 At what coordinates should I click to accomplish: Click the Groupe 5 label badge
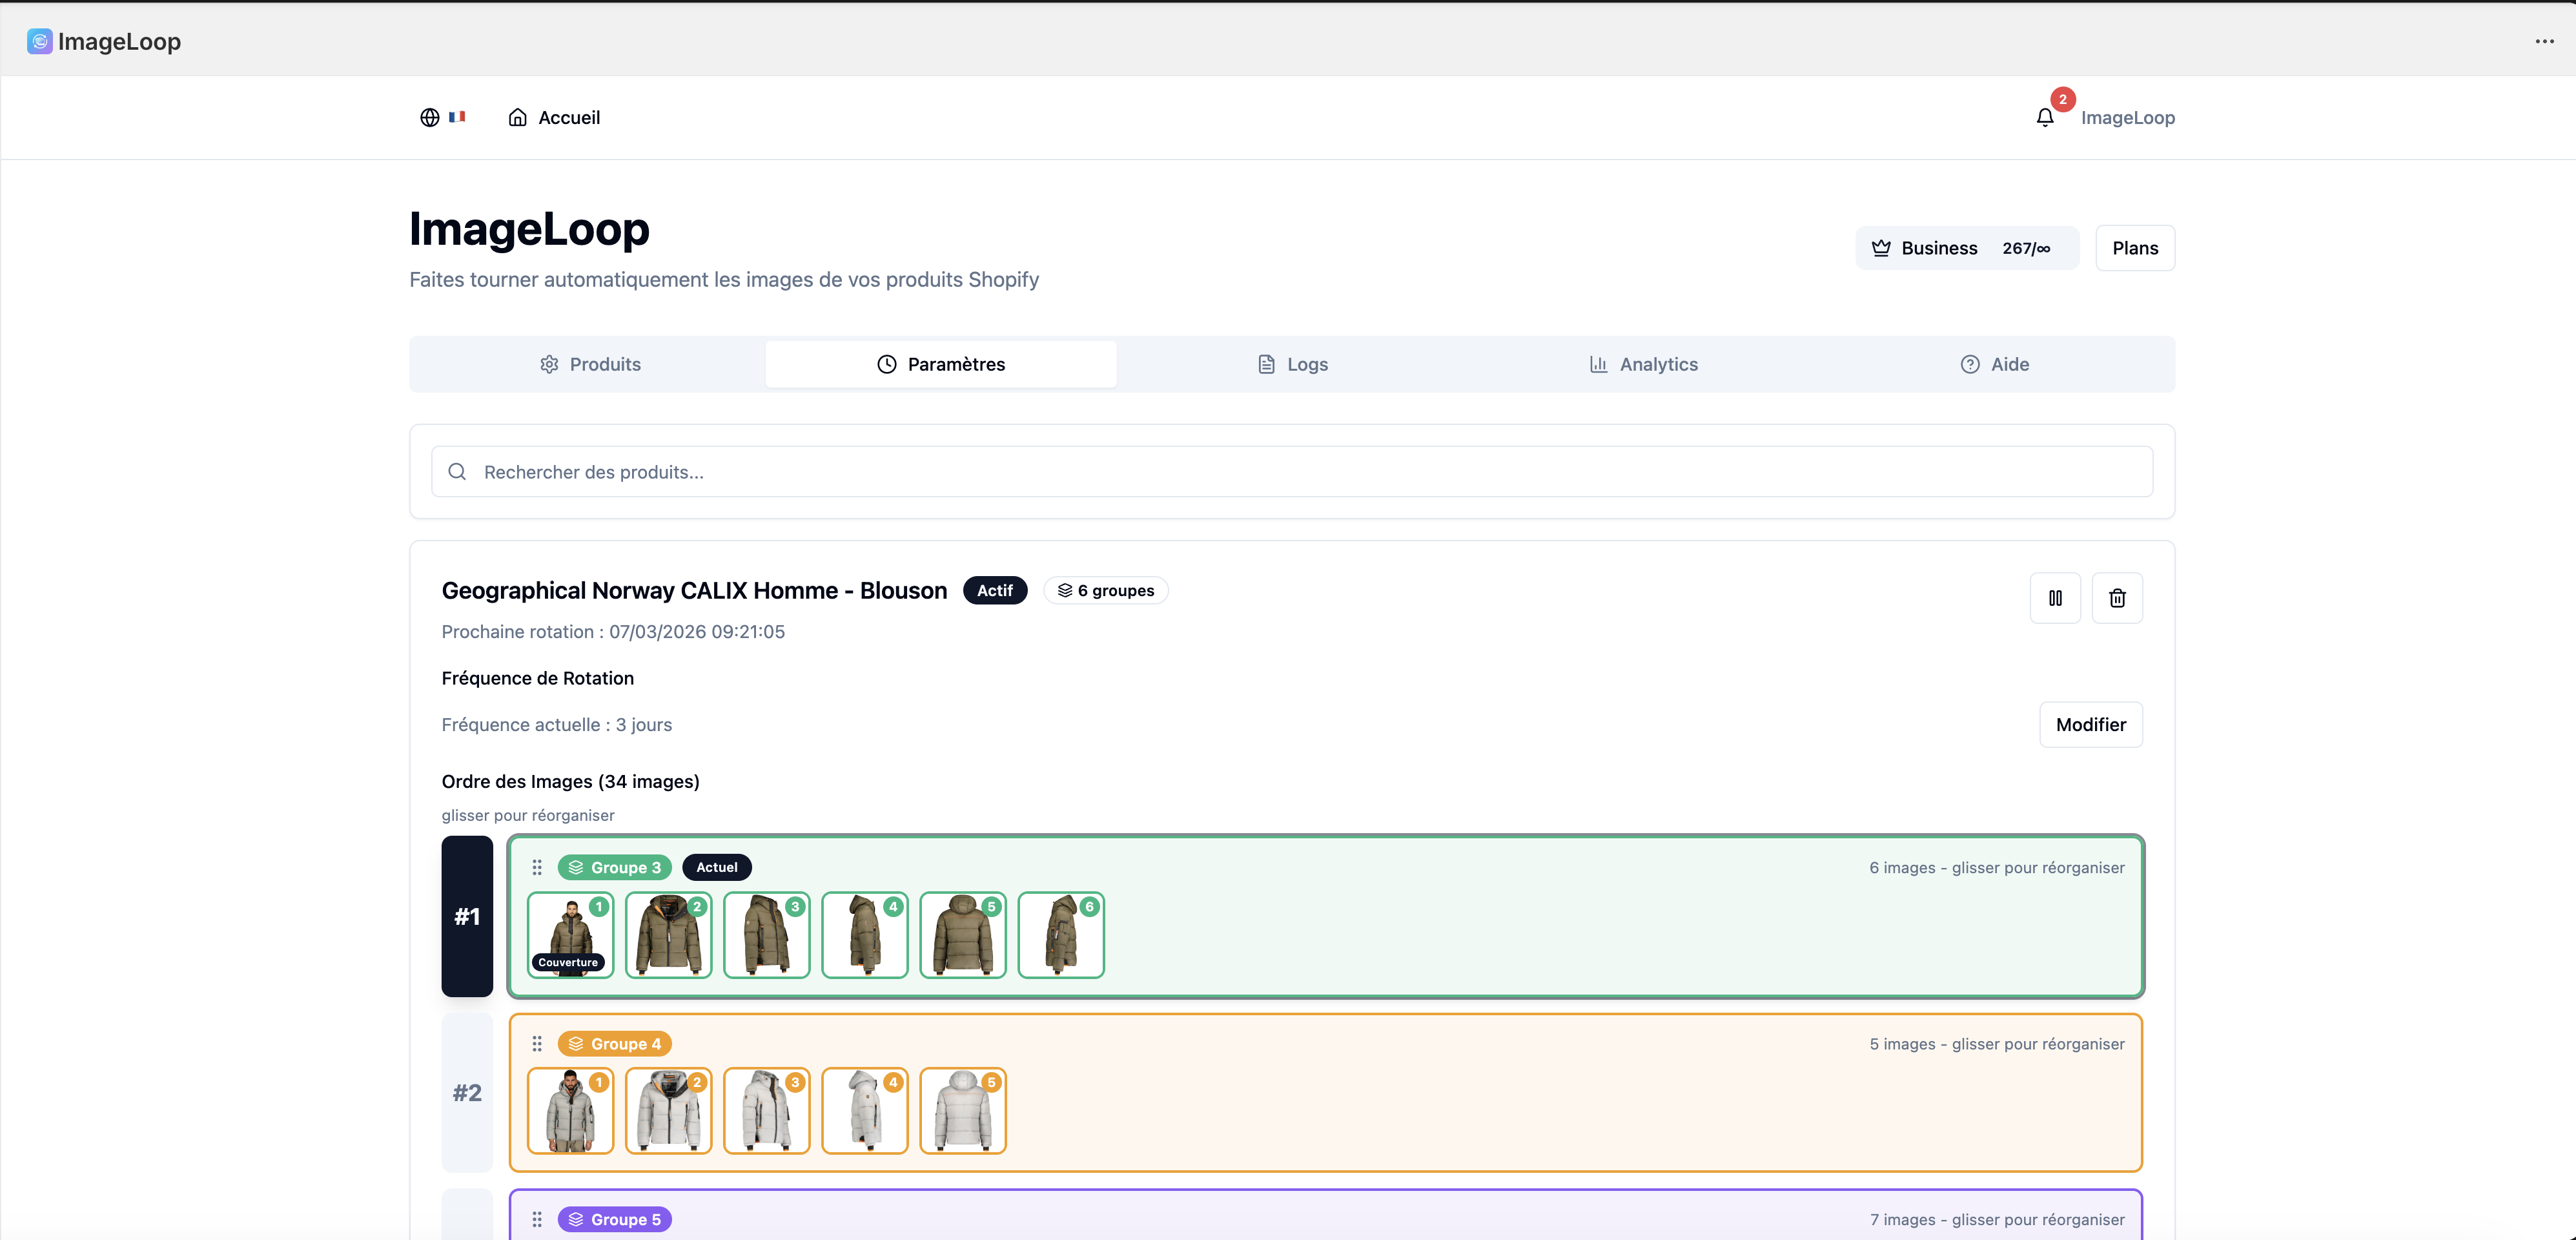tap(614, 1220)
